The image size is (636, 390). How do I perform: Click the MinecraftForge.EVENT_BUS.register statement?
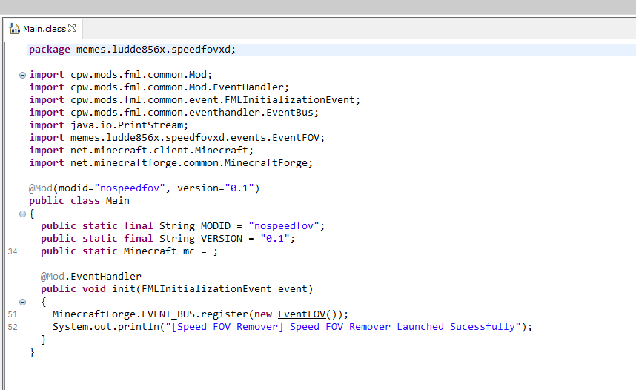(x=200, y=314)
